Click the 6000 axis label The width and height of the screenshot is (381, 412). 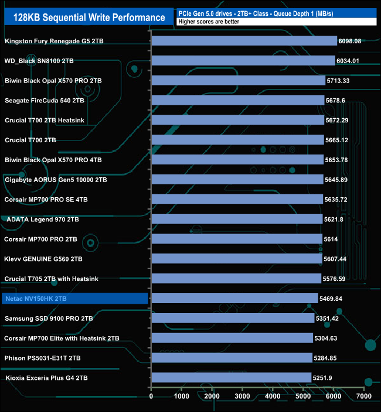(334, 396)
